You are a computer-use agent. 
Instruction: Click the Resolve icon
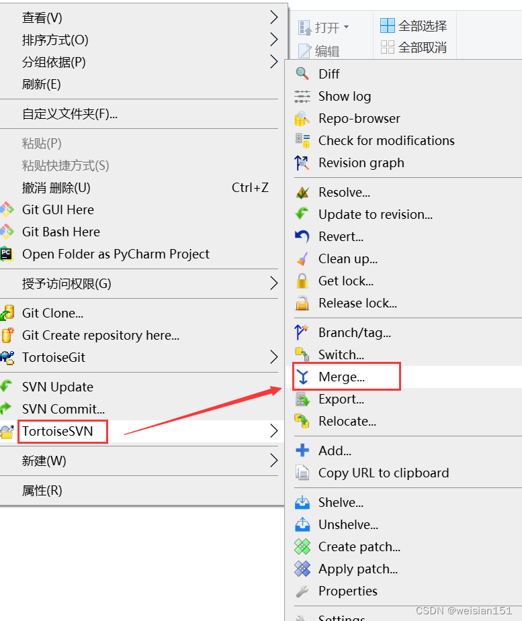302,193
